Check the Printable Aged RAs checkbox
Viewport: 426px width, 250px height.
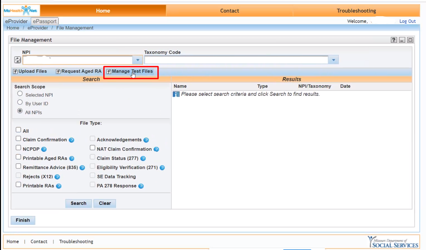18,157
